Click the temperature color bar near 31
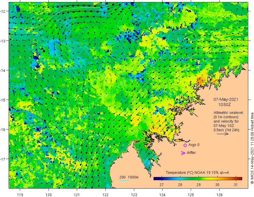This screenshot has height=197, width=254. (236, 179)
